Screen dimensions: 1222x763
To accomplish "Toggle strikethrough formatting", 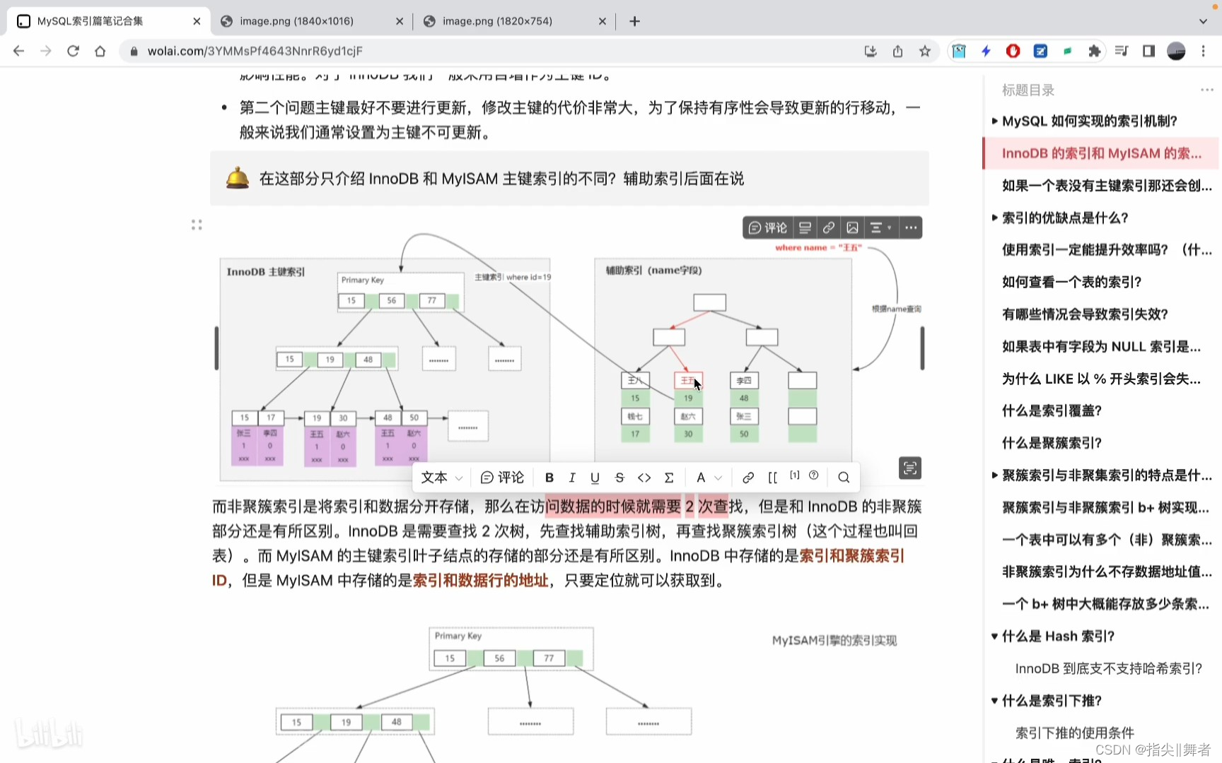I will click(619, 478).
